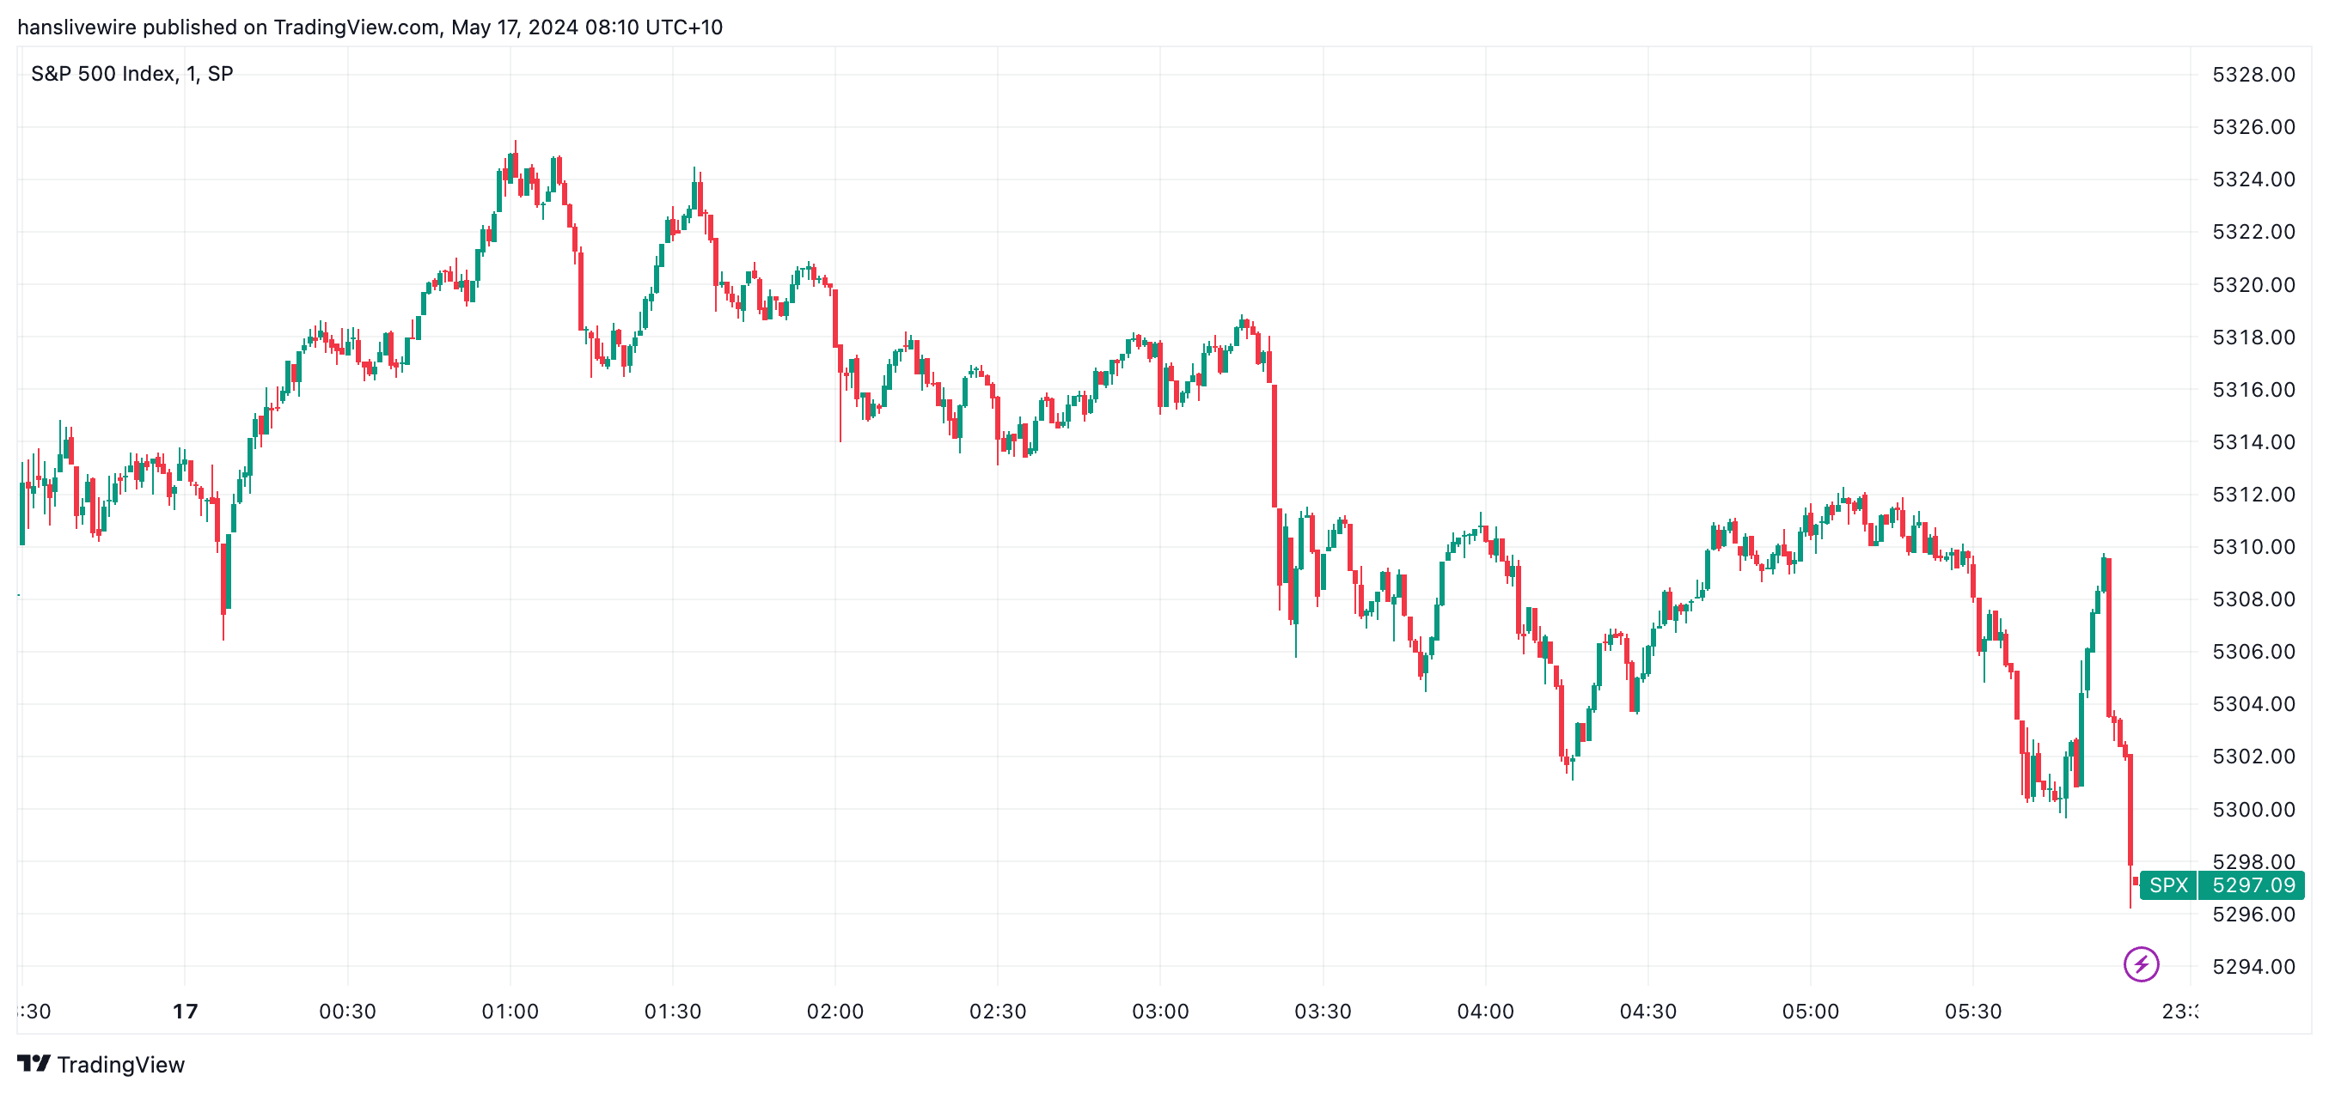Click the TradingView logo icon at bottom left
This screenshot has height=1094, width=2329.
tap(34, 1063)
